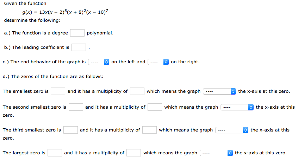Screen dimensions: 298x167
Task: Click the third smallest zero input field
Action: pyautogui.click(x=70, y=130)
